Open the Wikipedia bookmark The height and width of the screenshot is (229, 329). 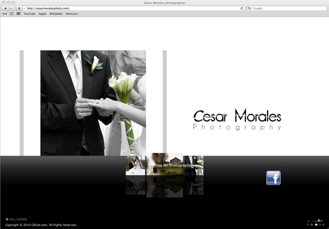(x=56, y=14)
